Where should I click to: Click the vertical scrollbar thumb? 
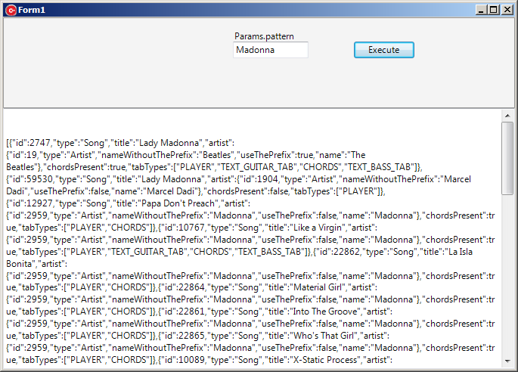(x=507, y=158)
